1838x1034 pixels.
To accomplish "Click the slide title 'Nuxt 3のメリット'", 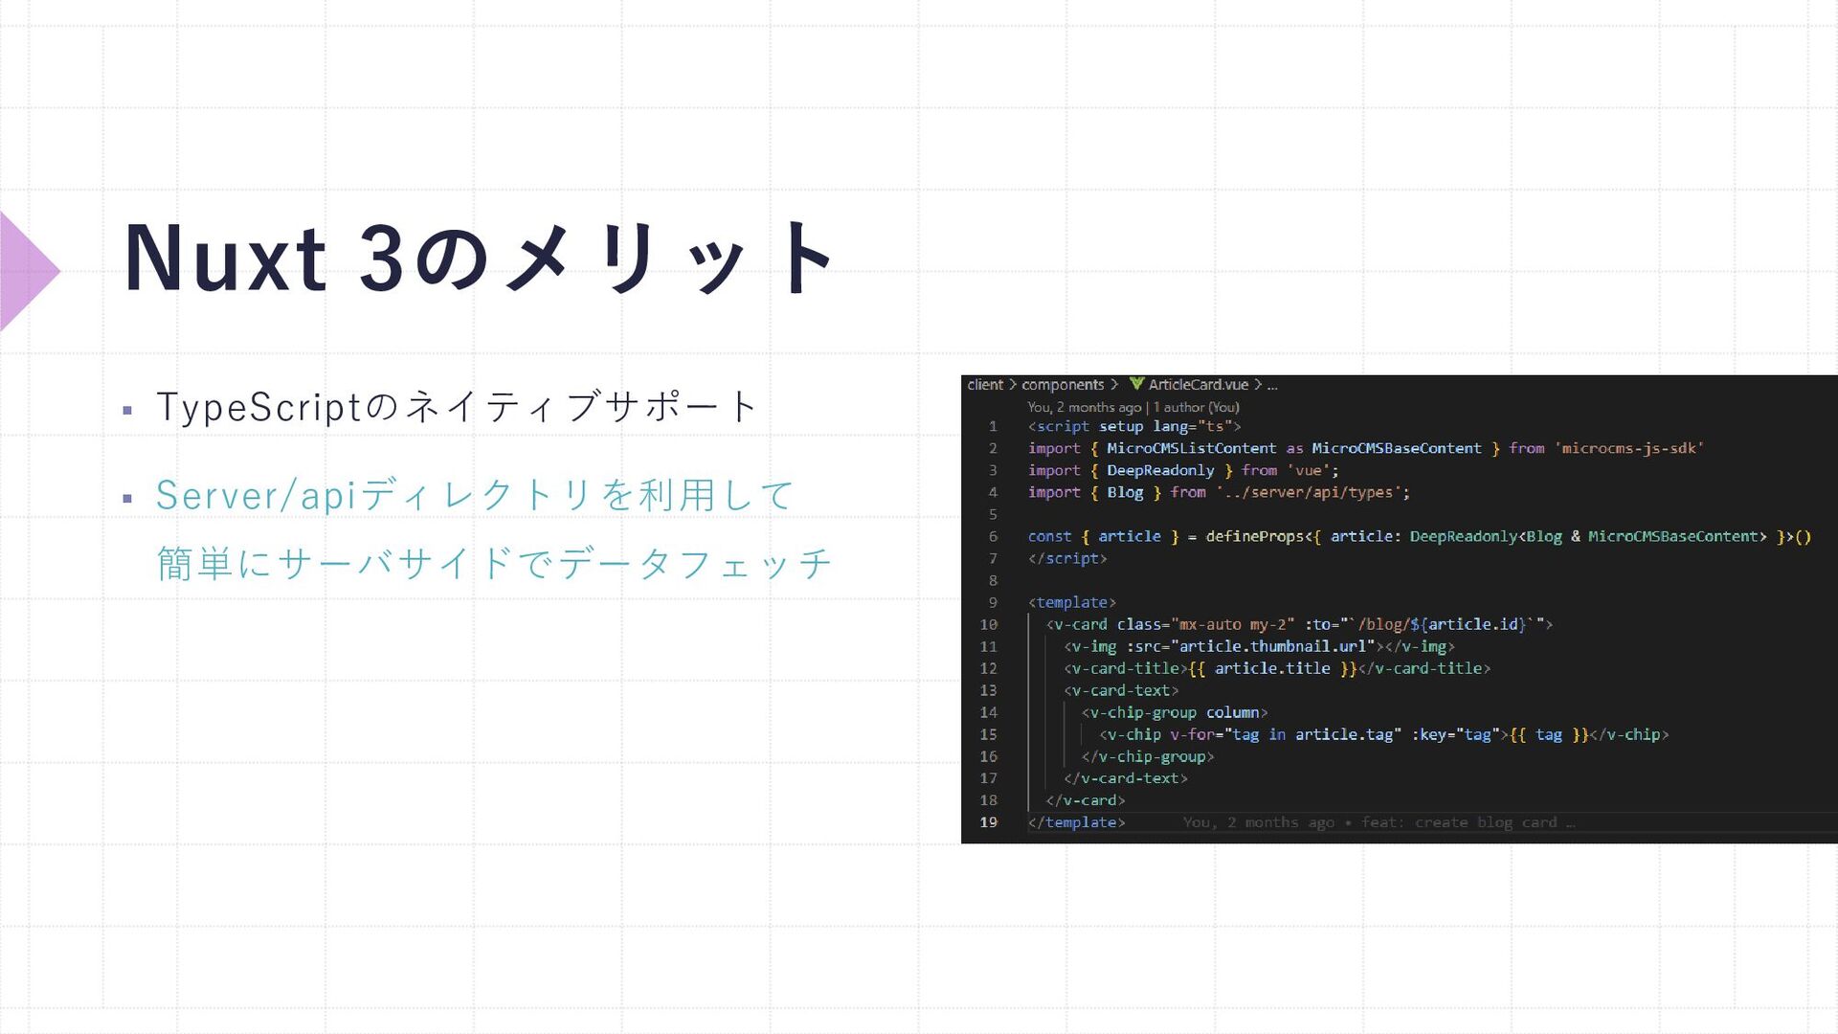I will pos(482,258).
